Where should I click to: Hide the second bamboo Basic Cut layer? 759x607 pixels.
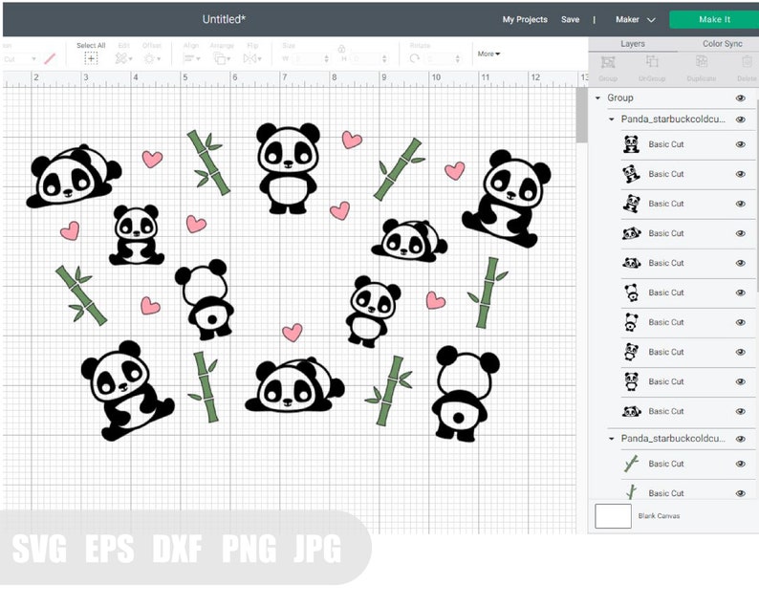[x=740, y=493]
